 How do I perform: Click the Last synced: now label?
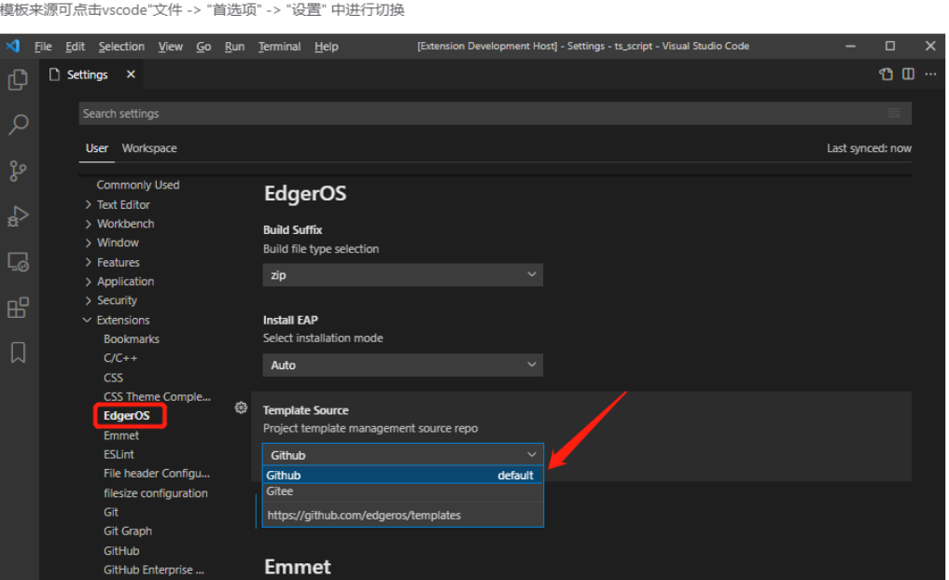(869, 148)
